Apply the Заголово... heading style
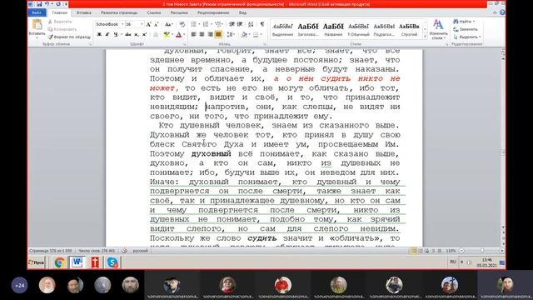 pyautogui.click(x=308, y=29)
